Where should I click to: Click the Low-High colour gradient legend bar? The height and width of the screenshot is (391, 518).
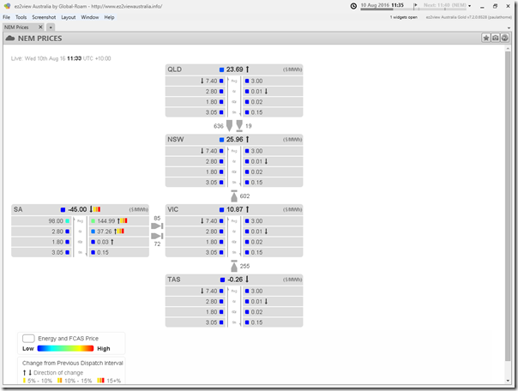pos(65,348)
